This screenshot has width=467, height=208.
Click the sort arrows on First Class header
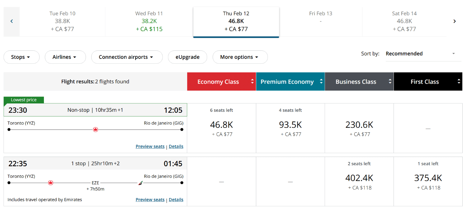tap(459, 81)
